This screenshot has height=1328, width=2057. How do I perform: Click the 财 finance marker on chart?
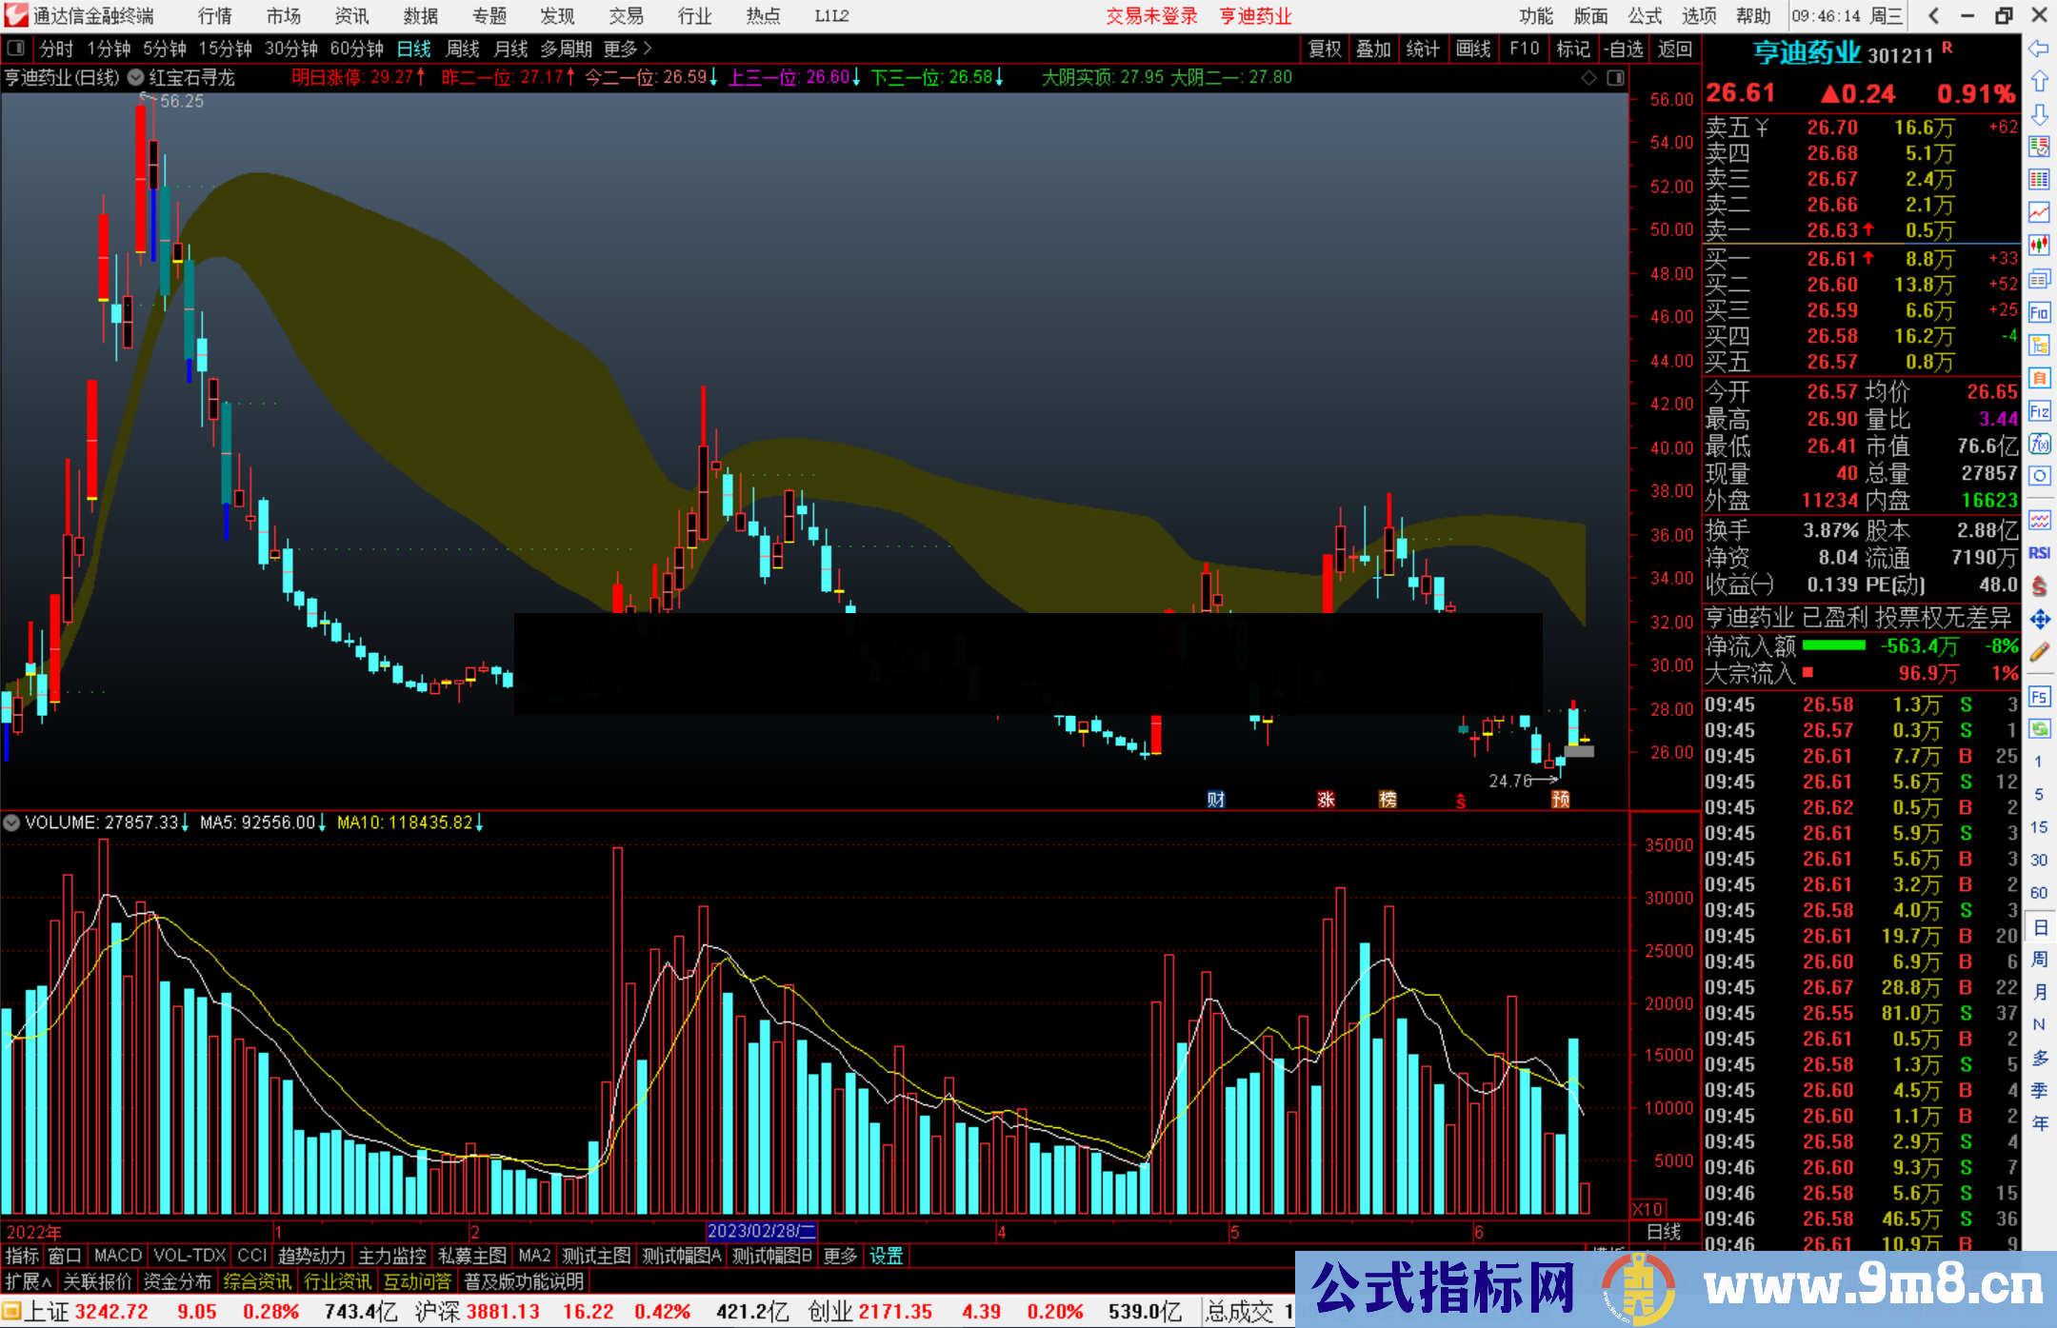click(x=1216, y=800)
